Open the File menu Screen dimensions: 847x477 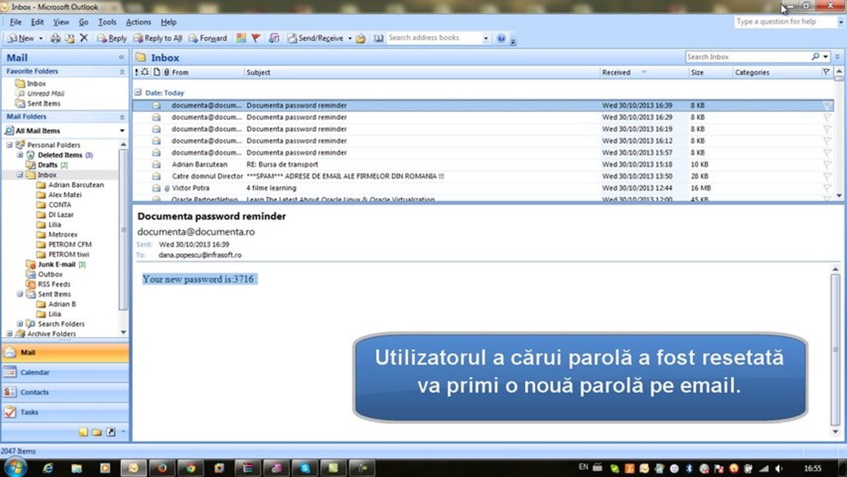[x=15, y=22]
